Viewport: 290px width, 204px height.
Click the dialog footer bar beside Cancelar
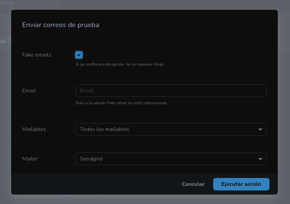94,184
